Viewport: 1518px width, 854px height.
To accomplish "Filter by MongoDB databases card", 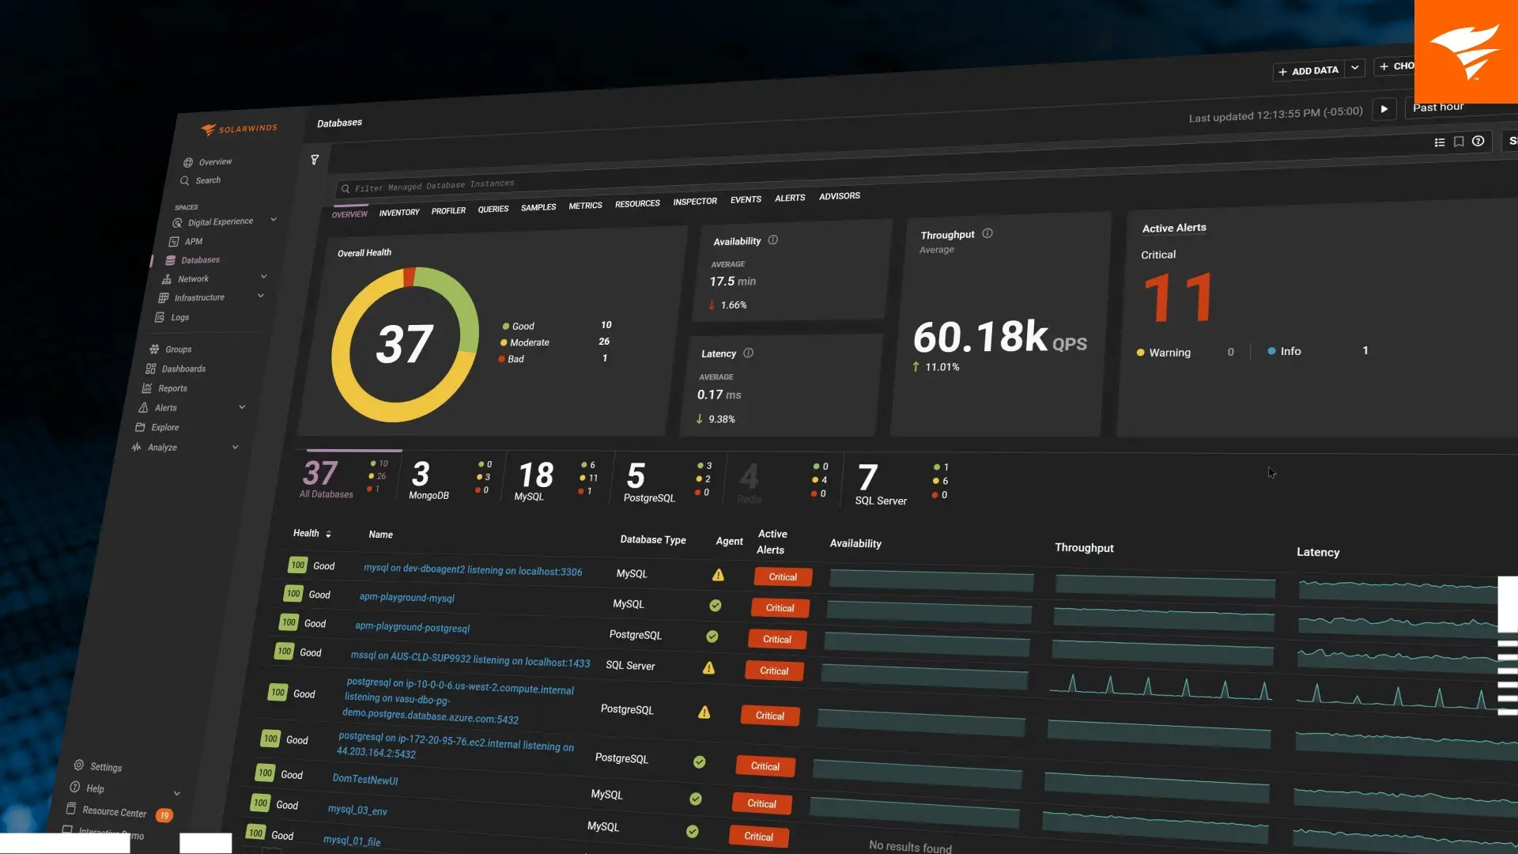I will 452,479.
